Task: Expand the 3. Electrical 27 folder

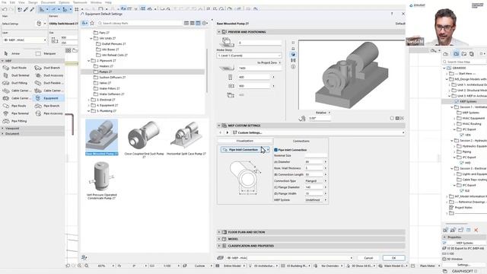Action: click(x=88, y=100)
